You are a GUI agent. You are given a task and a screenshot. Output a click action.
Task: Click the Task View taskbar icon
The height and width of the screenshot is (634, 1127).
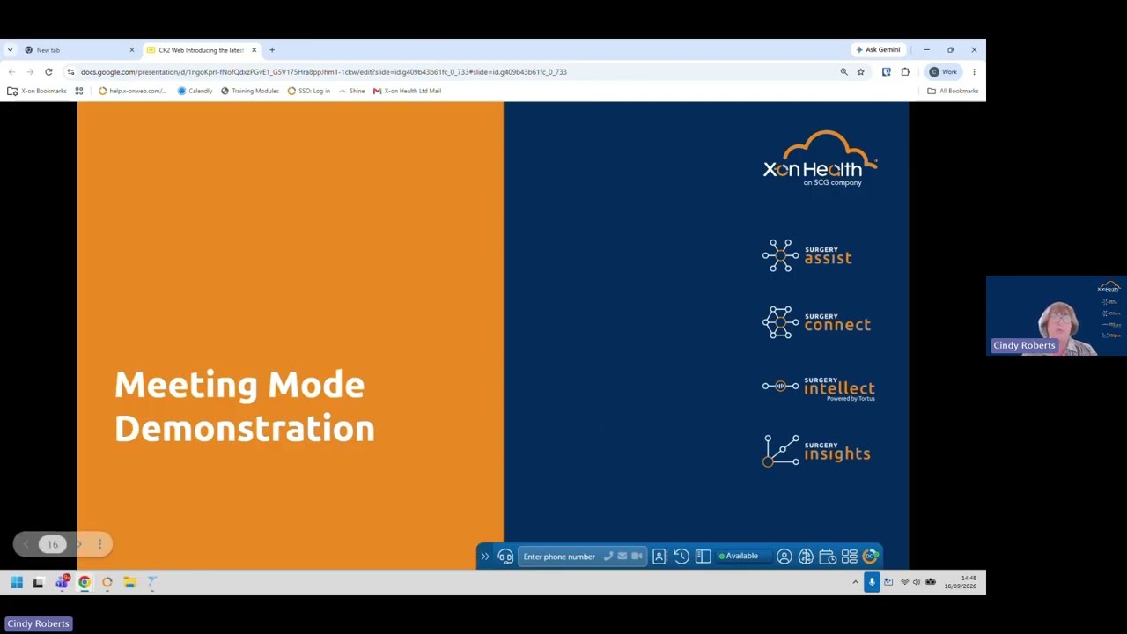(x=39, y=582)
